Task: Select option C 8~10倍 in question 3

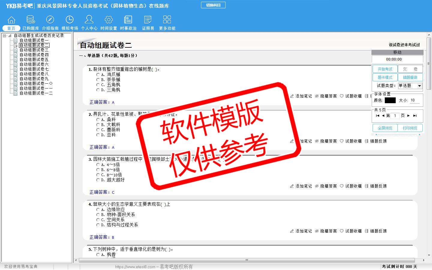Action: (98, 175)
